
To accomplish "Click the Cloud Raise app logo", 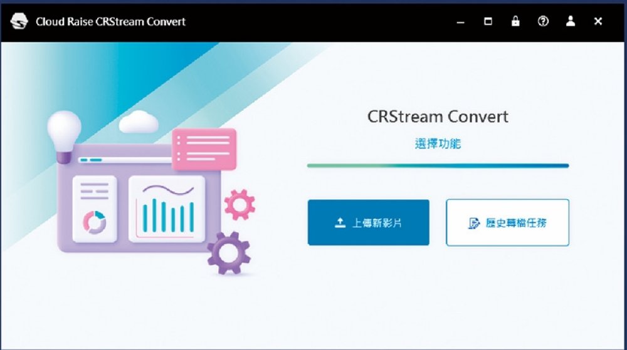I will point(19,22).
